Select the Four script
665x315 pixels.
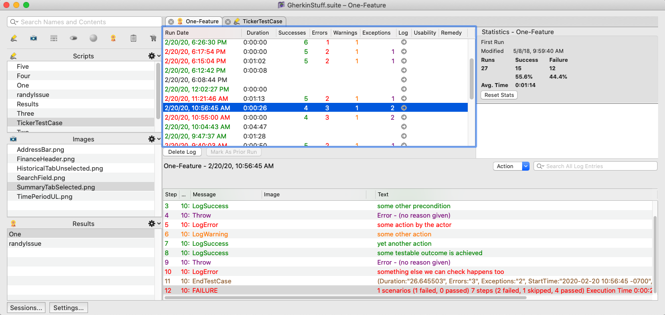82,76
